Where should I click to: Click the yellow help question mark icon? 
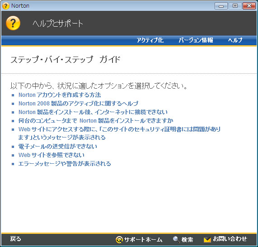[x=13, y=23]
